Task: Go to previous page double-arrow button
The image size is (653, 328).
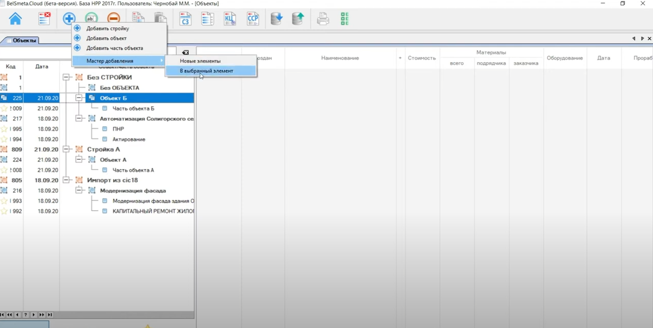Action: pyautogui.click(x=10, y=315)
